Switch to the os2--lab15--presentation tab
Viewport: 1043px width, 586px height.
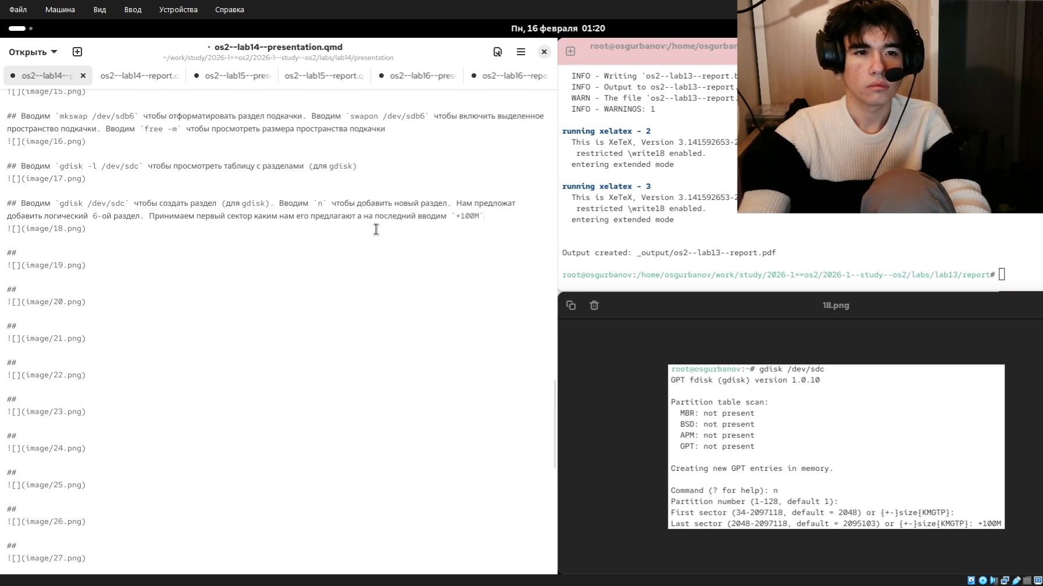[x=232, y=76]
